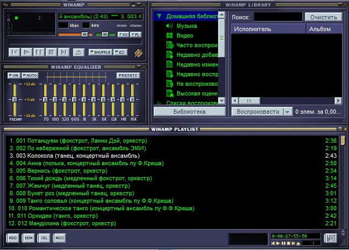Open the playlist REM menu

point(28,238)
